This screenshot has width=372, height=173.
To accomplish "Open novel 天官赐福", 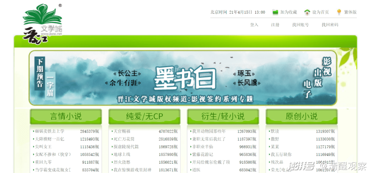I will pyautogui.click(x=122, y=131).
